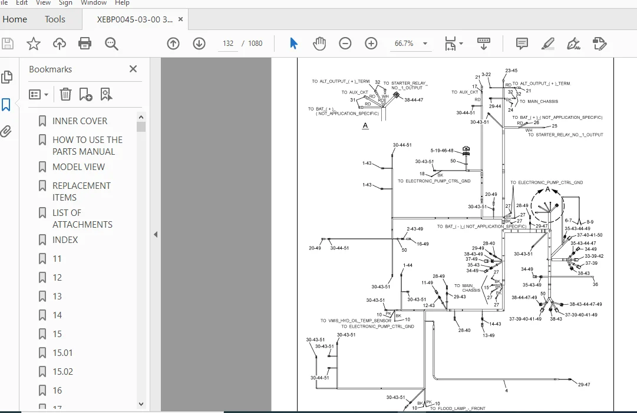Select bookmark 14
This screenshot has height=413, width=637.
57,315
